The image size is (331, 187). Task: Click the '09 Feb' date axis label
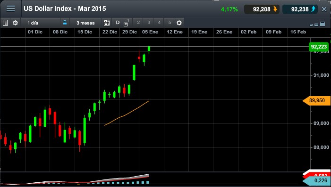click(x=273, y=32)
